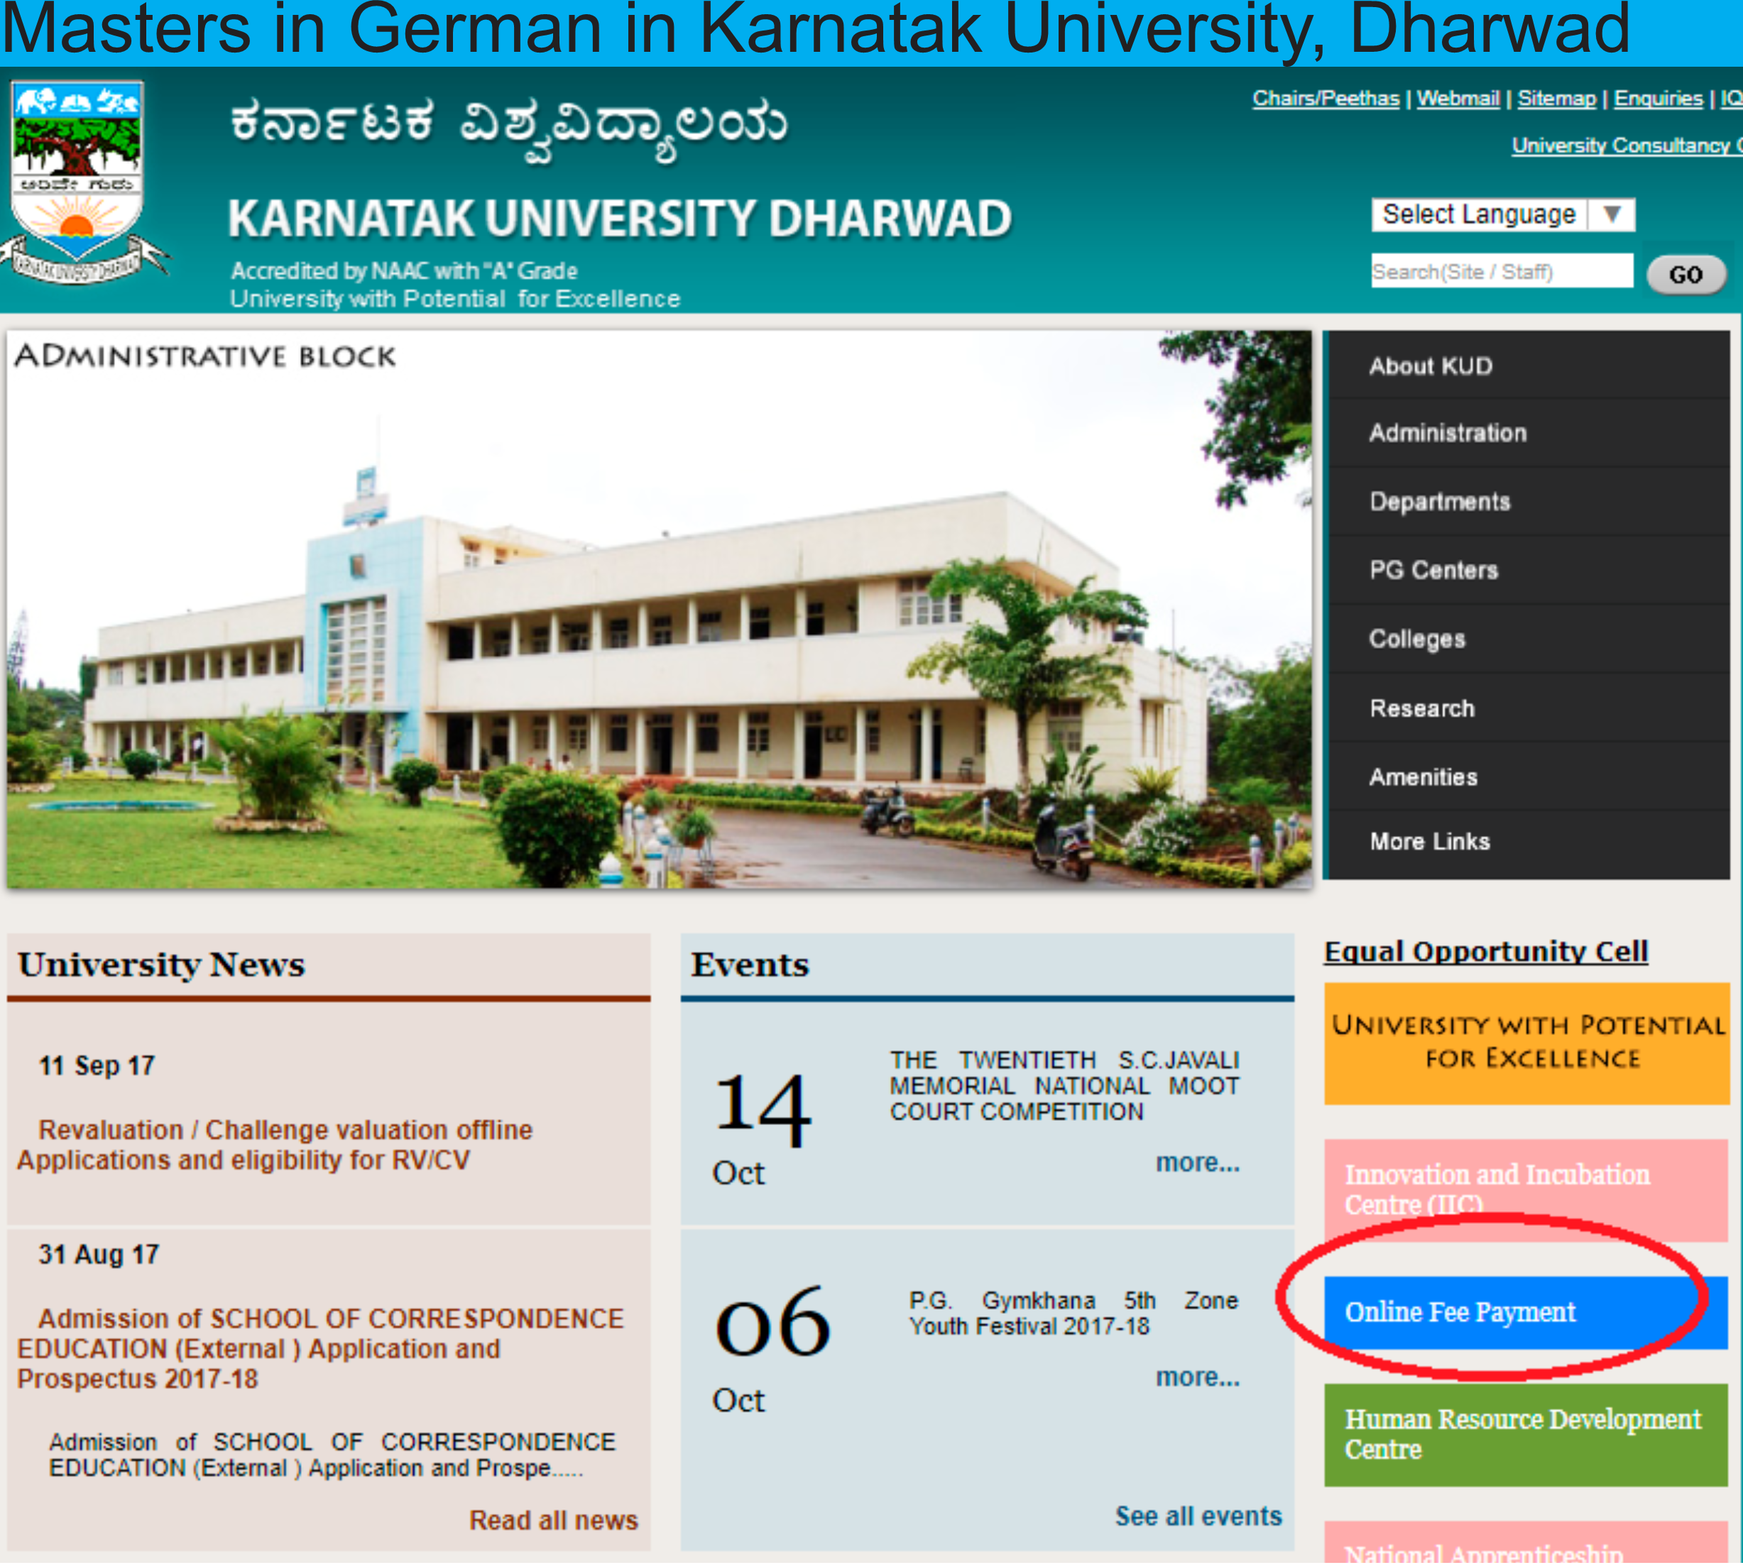This screenshot has width=1743, height=1565.
Task: Open the About KUD menu item
Action: 1431,366
